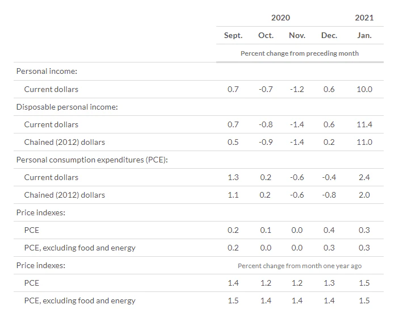Select the 2.4 PCE current dollars January value
Screen dimensions: 403x313
(x=364, y=177)
